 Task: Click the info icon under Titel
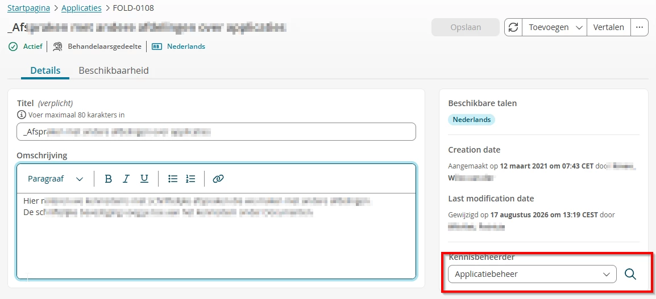(20, 115)
